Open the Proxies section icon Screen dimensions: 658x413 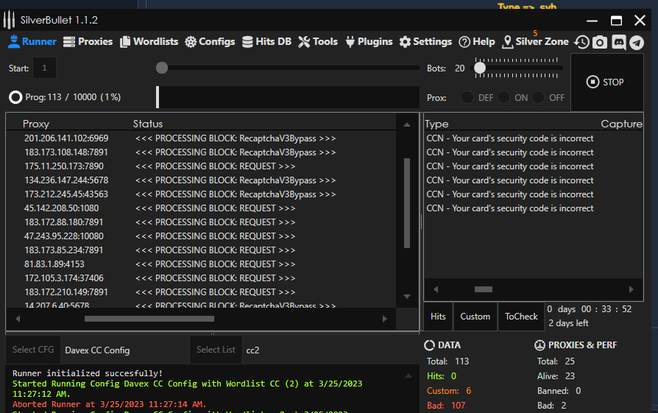(x=69, y=42)
